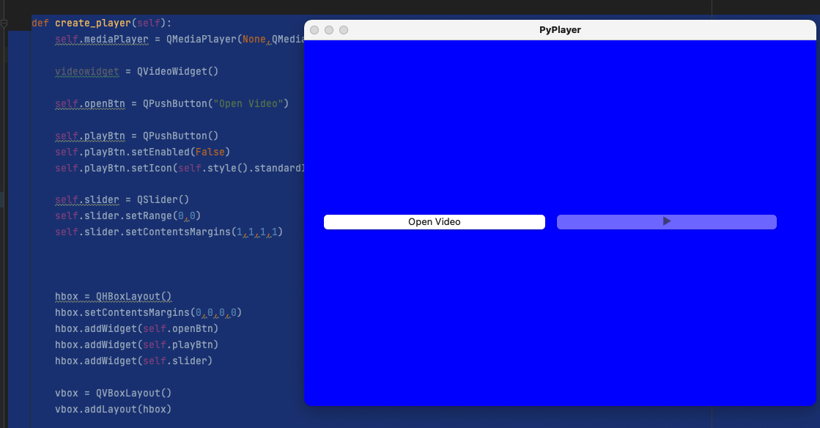Click the self.mediaPlayer assignment line
This screenshot has height=428, width=820.
pos(180,40)
